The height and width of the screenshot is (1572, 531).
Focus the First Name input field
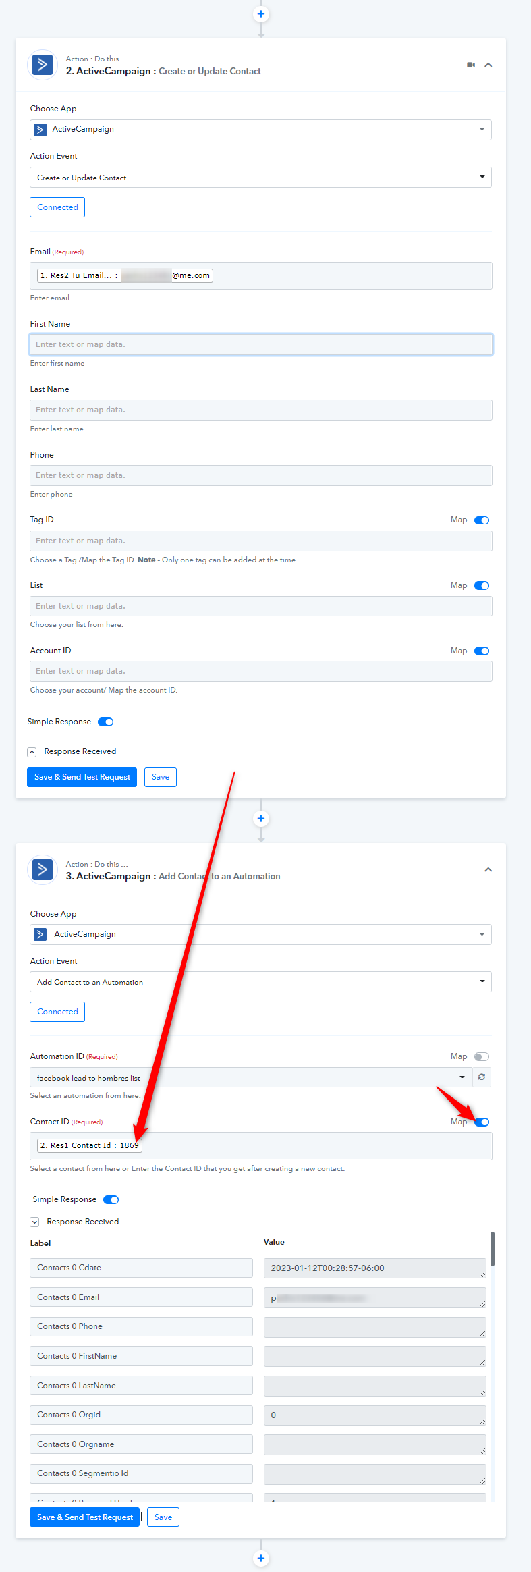point(260,344)
